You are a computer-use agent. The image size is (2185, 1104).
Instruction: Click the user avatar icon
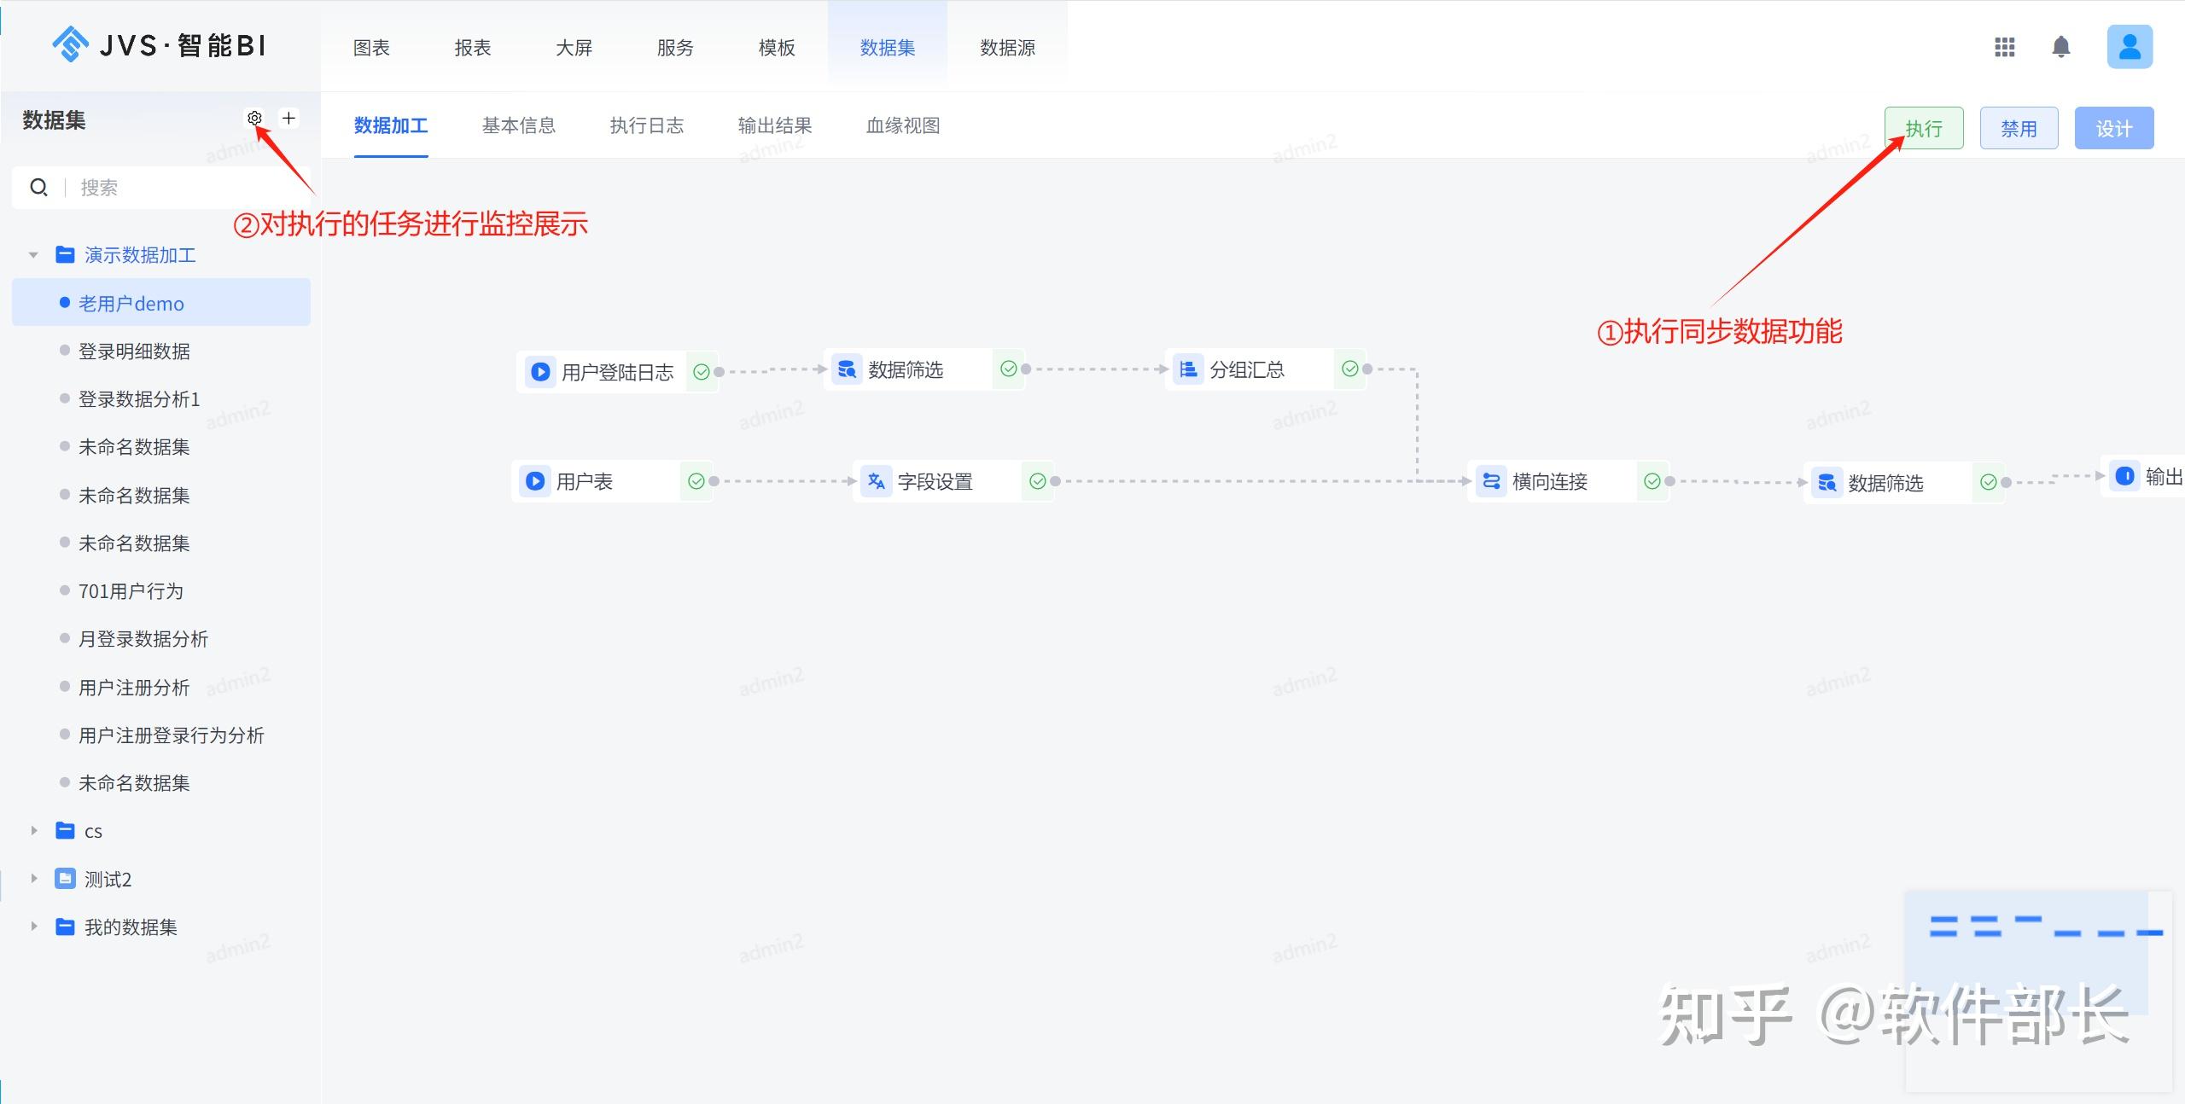click(2129, 47)
